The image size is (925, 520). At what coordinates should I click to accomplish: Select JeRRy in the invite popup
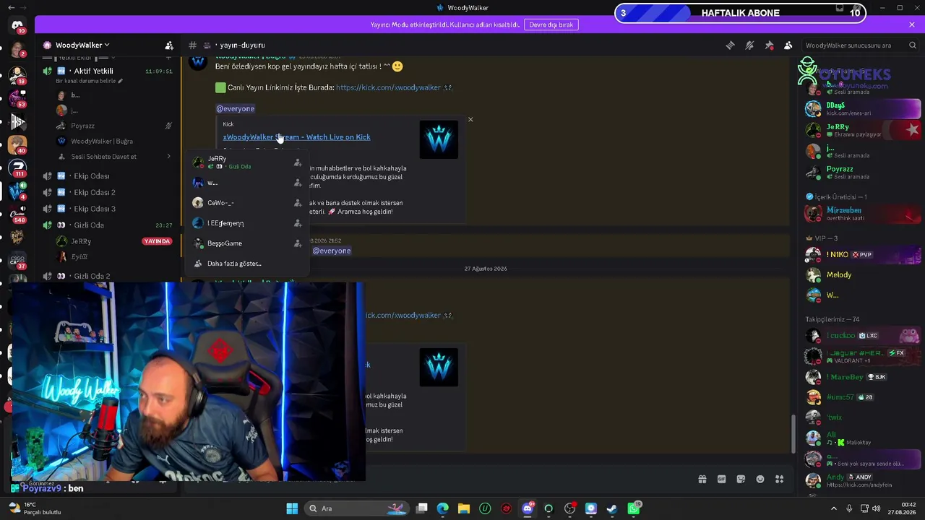click(x=247, y=162)
